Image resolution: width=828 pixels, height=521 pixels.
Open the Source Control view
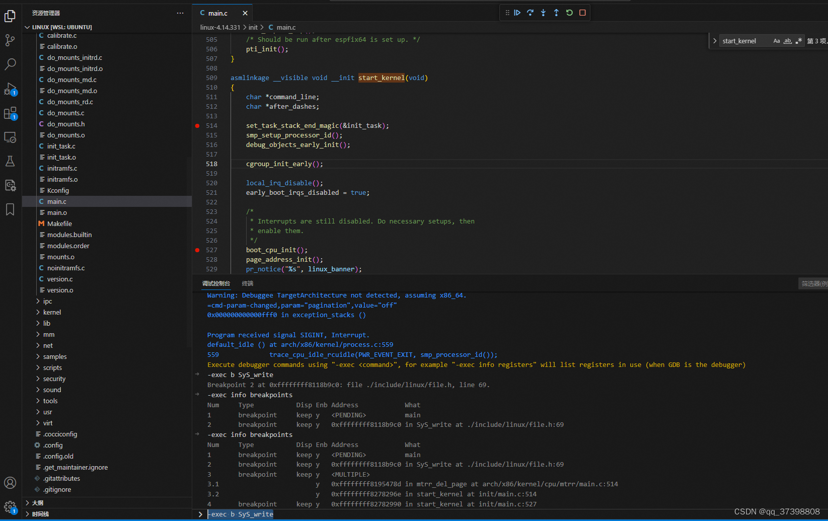(x=10, y=40)
